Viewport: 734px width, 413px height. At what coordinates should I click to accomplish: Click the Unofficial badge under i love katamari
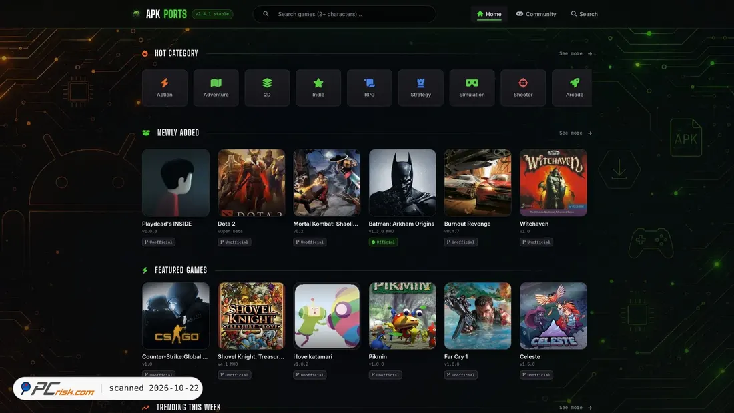[x=310, y=375]
